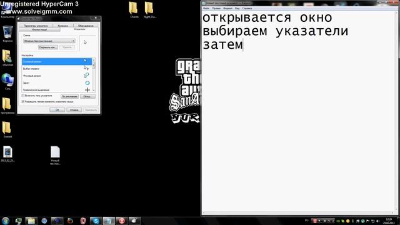Open Windows Explorer folder in taskbar
The image size is (400, 225).
(31, 221)
